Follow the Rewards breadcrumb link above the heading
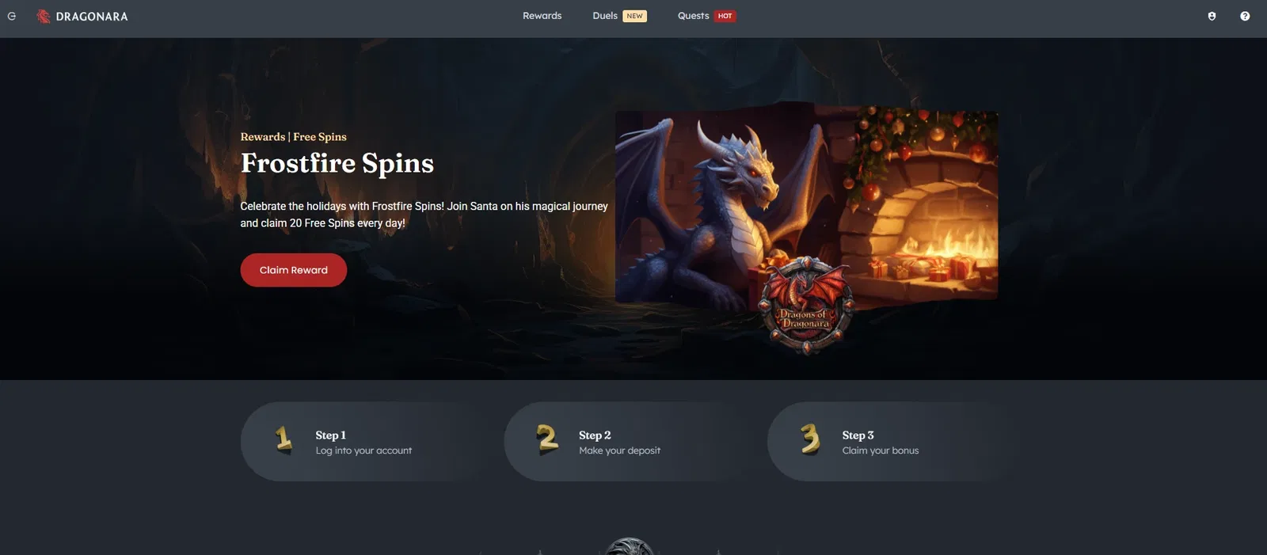1267x555 pixels. click(263, 137)
